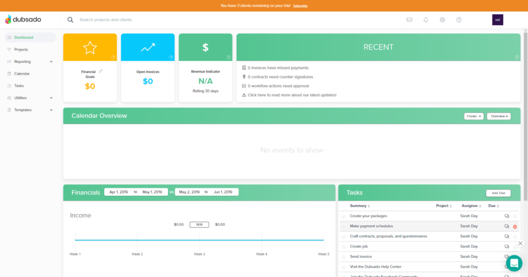Click the notifications bell icon
The image size is (528, 277).
(426, 20)
